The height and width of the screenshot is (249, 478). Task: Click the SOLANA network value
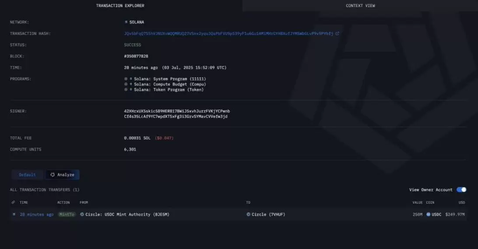pyautogui.click(x=137, y=22)
